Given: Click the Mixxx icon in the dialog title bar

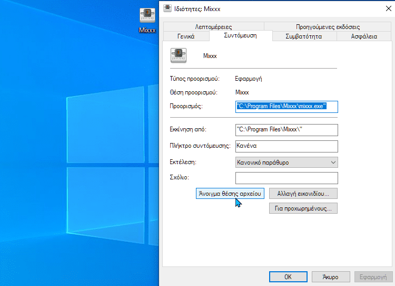Looking at the screenshot, I should pyautogui.click(x=167, y=8).
